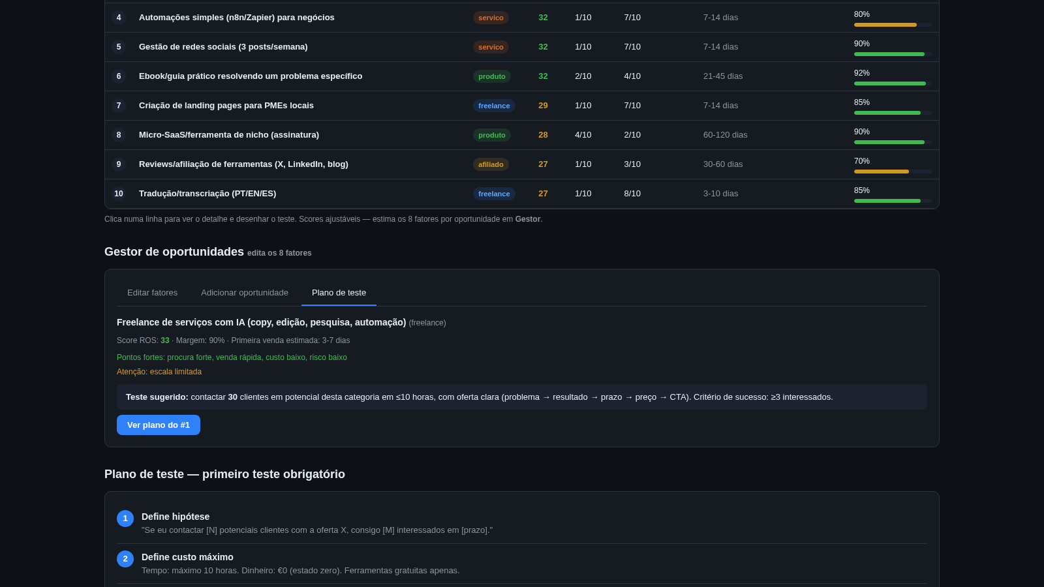Click the 85% margin bar for landing pages row
The height and width of the screenshot is (587, 1044).
[x=893, y=113]
